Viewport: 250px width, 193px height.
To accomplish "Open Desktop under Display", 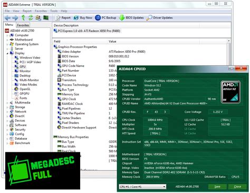I will coord(23,75).
